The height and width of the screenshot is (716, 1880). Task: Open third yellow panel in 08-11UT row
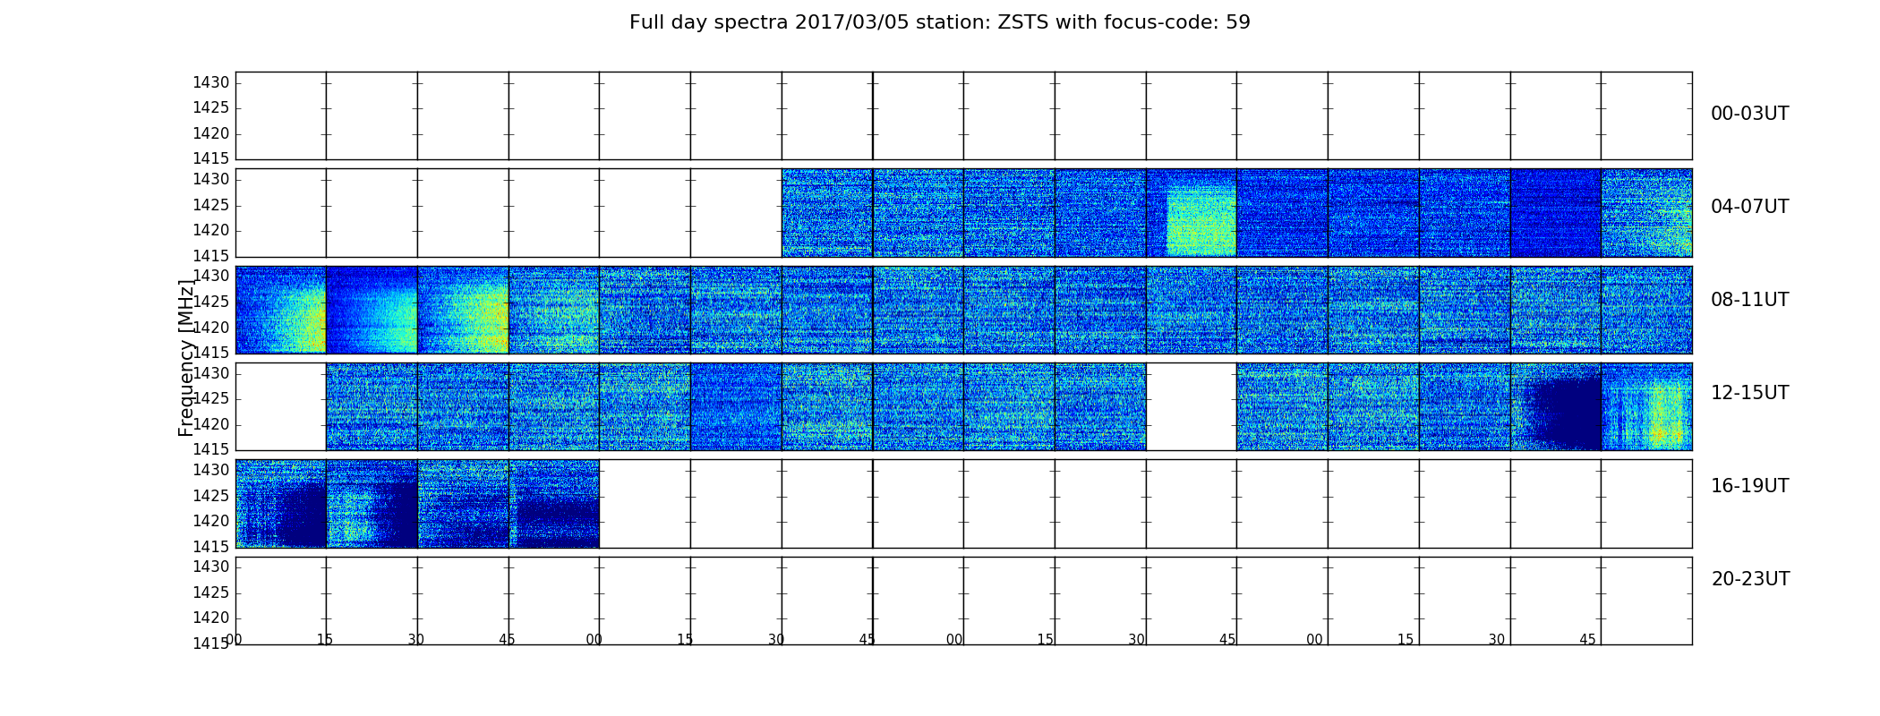463,310
